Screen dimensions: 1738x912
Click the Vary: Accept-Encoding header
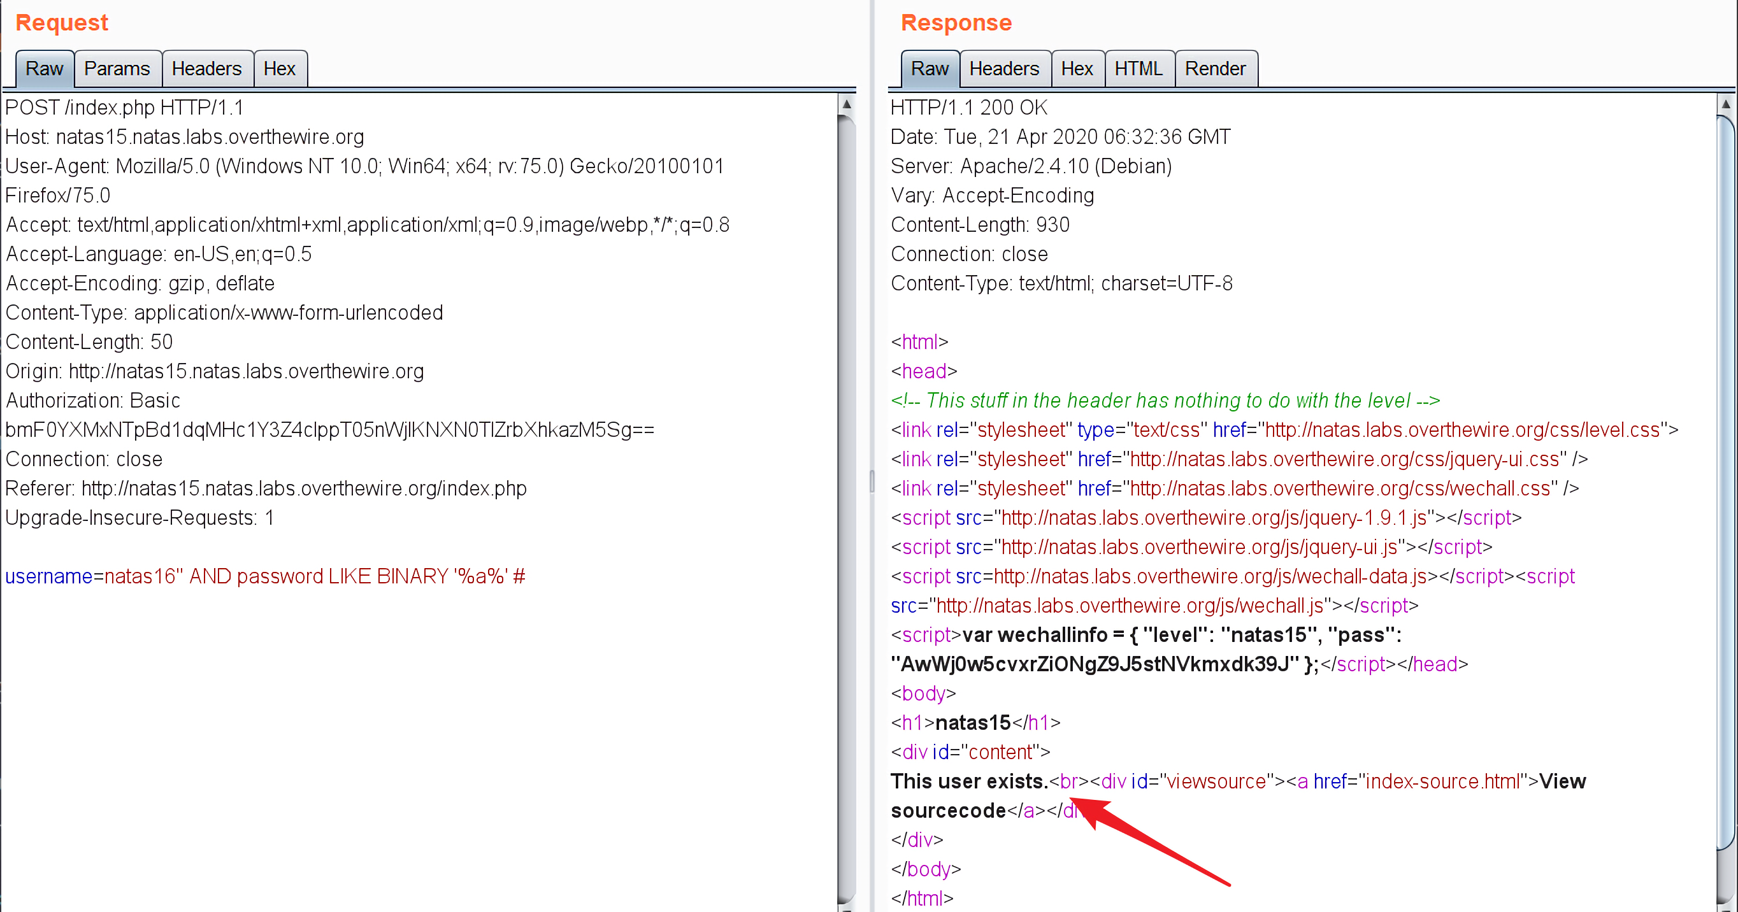(993, 196)
